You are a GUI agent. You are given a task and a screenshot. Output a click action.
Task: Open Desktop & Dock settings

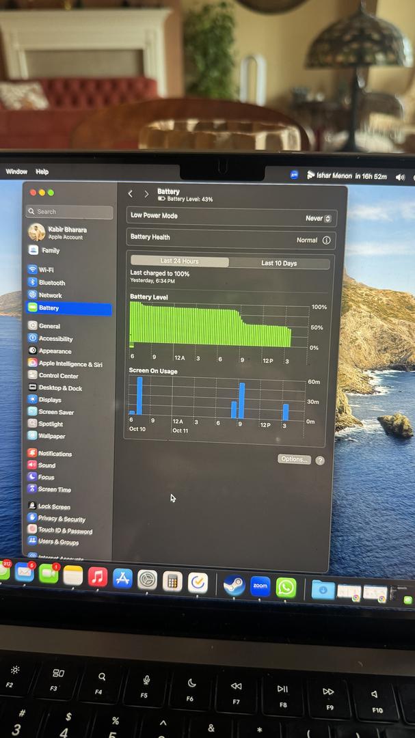coord(60,388)
